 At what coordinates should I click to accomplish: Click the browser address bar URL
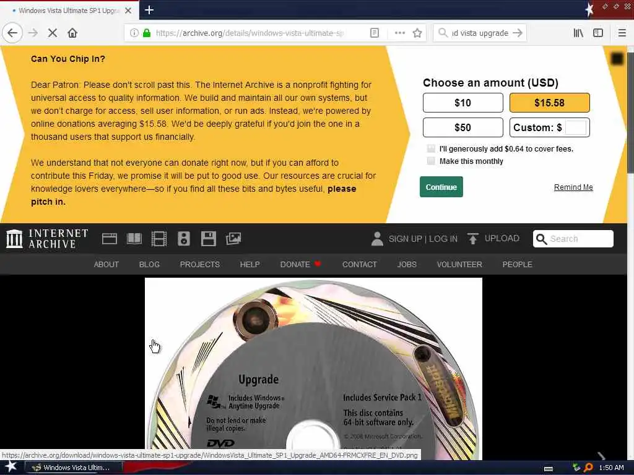250,33
